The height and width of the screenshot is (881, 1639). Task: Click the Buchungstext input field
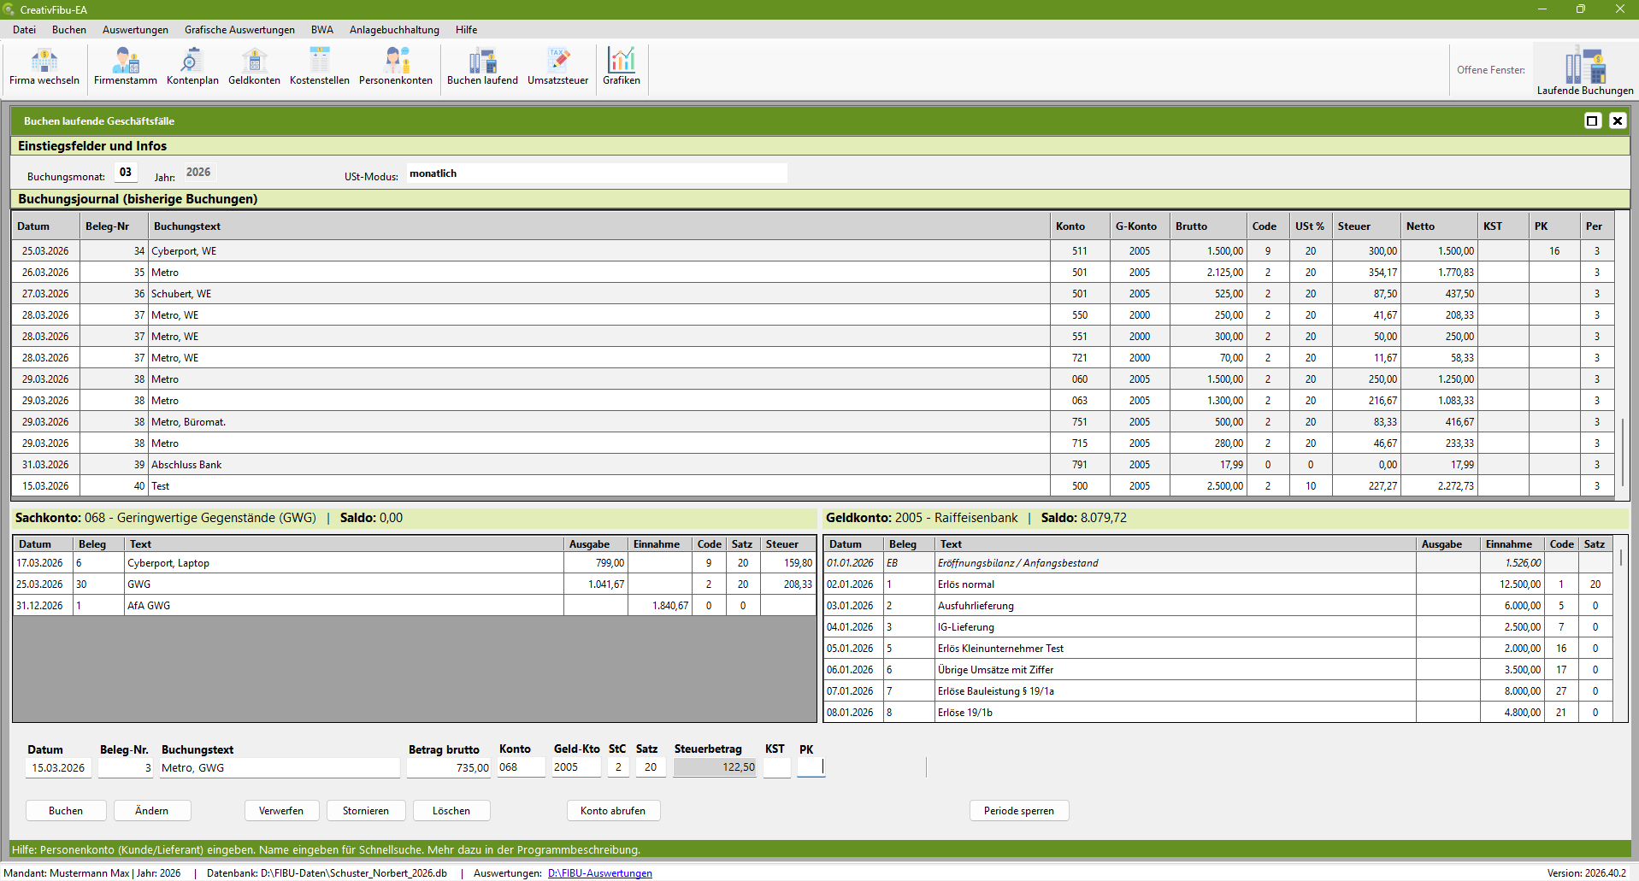[x=280, y=767]
